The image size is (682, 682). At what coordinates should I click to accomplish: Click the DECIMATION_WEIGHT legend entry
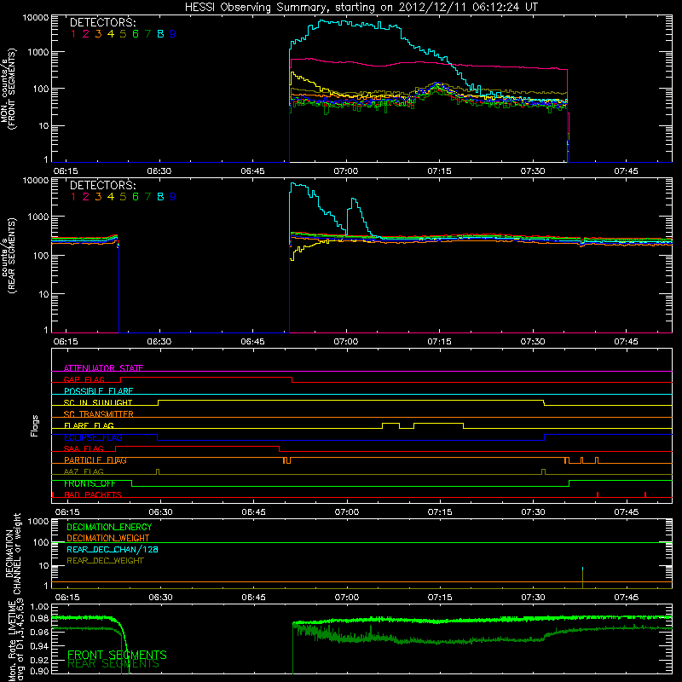[108, 538]
